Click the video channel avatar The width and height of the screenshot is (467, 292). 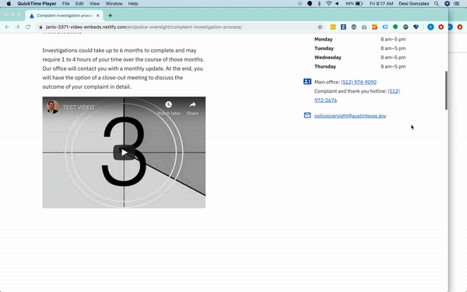(53, 107)
